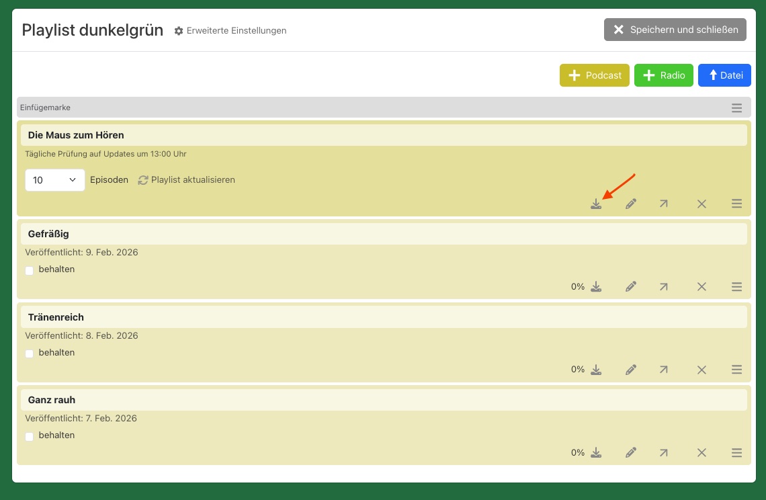Screen dimensions: 766x500
Task: Edit Die Maus zum Hören with pencil
Action: 630,204
